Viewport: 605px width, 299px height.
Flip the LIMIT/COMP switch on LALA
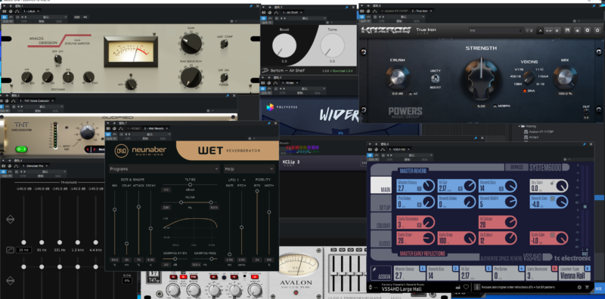click(x=224, y=44)
